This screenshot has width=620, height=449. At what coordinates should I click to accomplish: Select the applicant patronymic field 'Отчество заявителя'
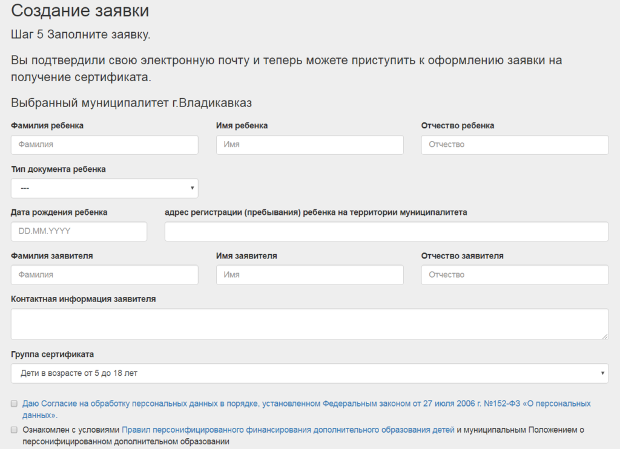[x=515, y=275]
